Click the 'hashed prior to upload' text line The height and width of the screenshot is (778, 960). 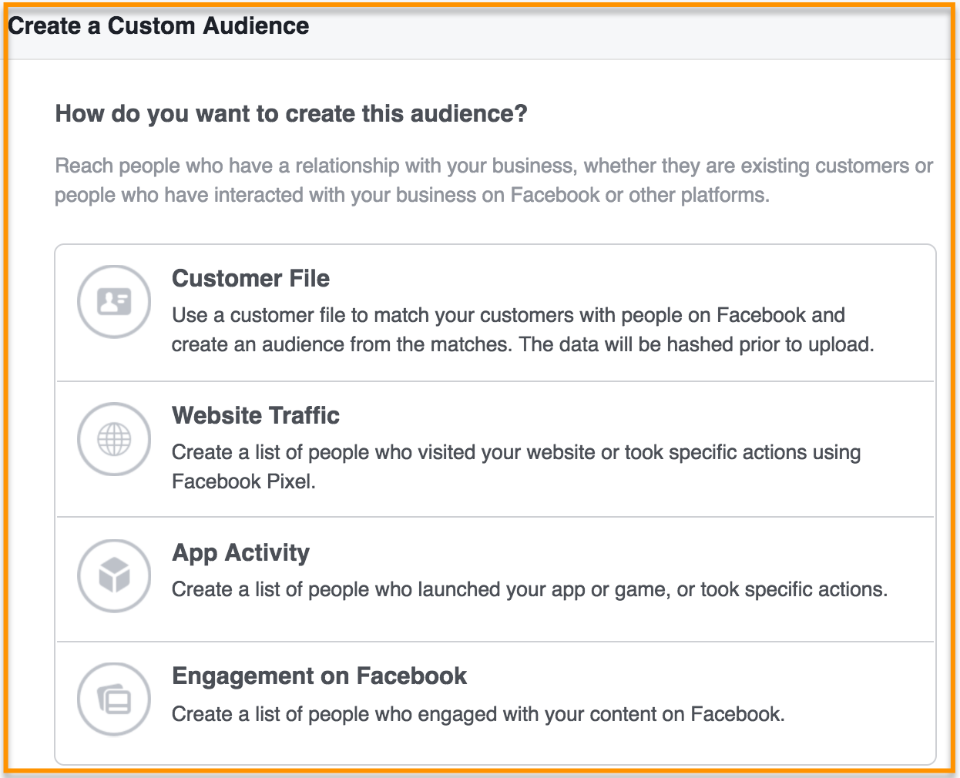523,344
